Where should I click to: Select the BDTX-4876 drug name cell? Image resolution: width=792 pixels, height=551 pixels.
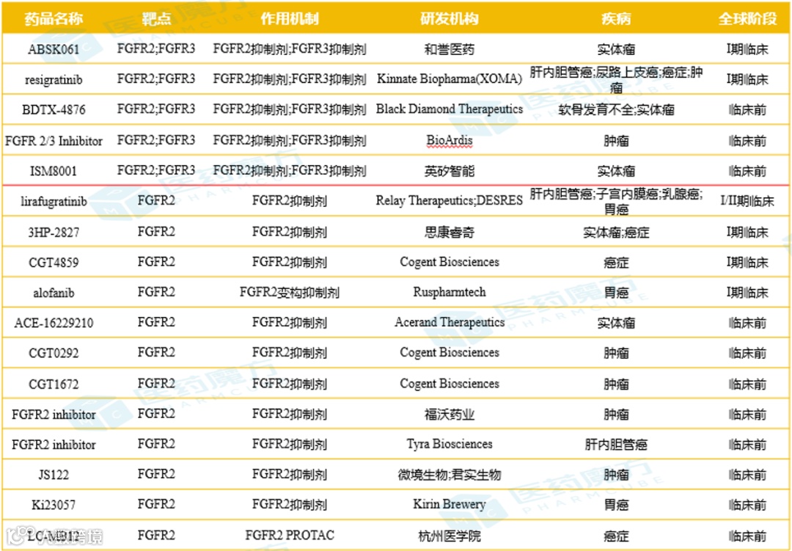coord(54,110)
